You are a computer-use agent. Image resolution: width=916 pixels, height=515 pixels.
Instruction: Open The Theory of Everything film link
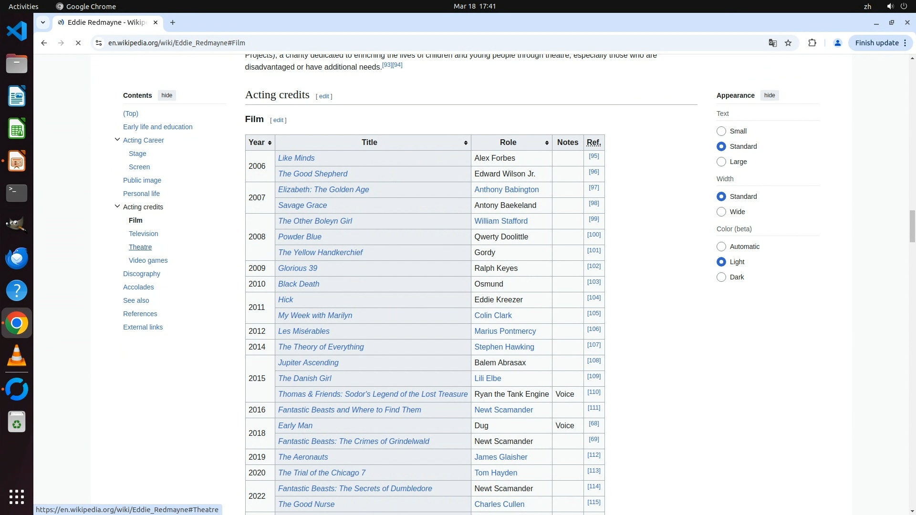[x=321, y=347]
